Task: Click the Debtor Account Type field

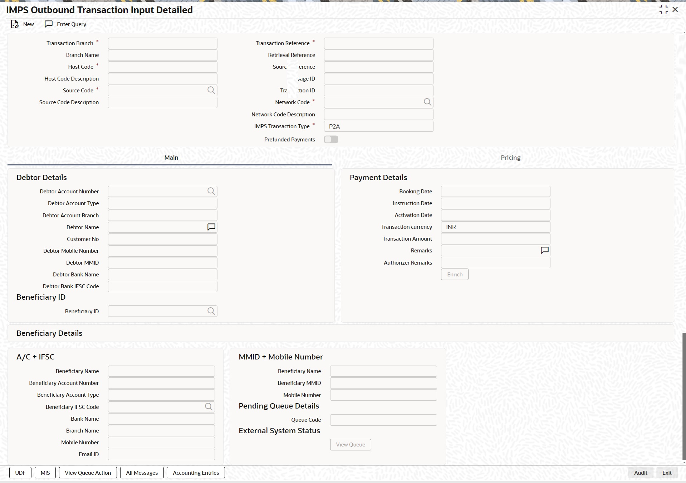Action: pos(163,203)
